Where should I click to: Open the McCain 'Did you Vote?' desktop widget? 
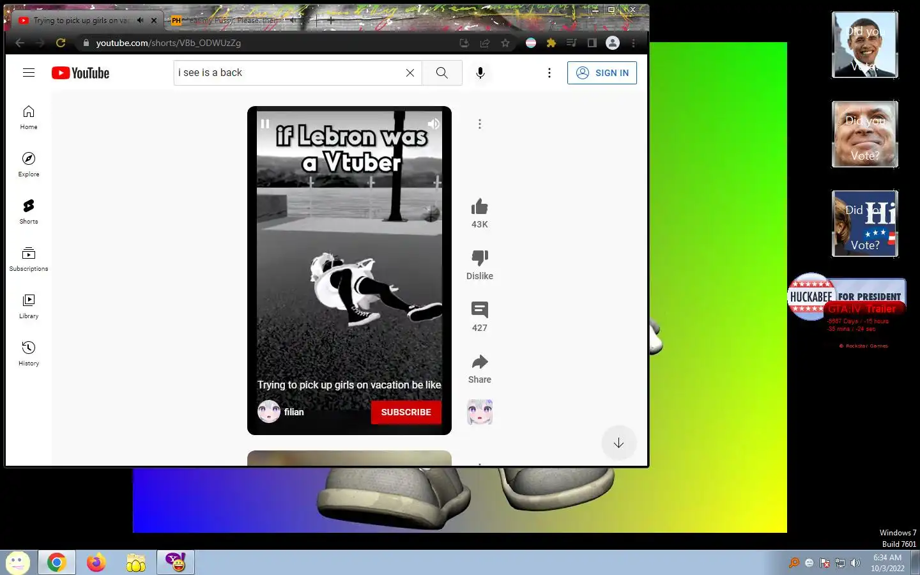coord(865,134)
